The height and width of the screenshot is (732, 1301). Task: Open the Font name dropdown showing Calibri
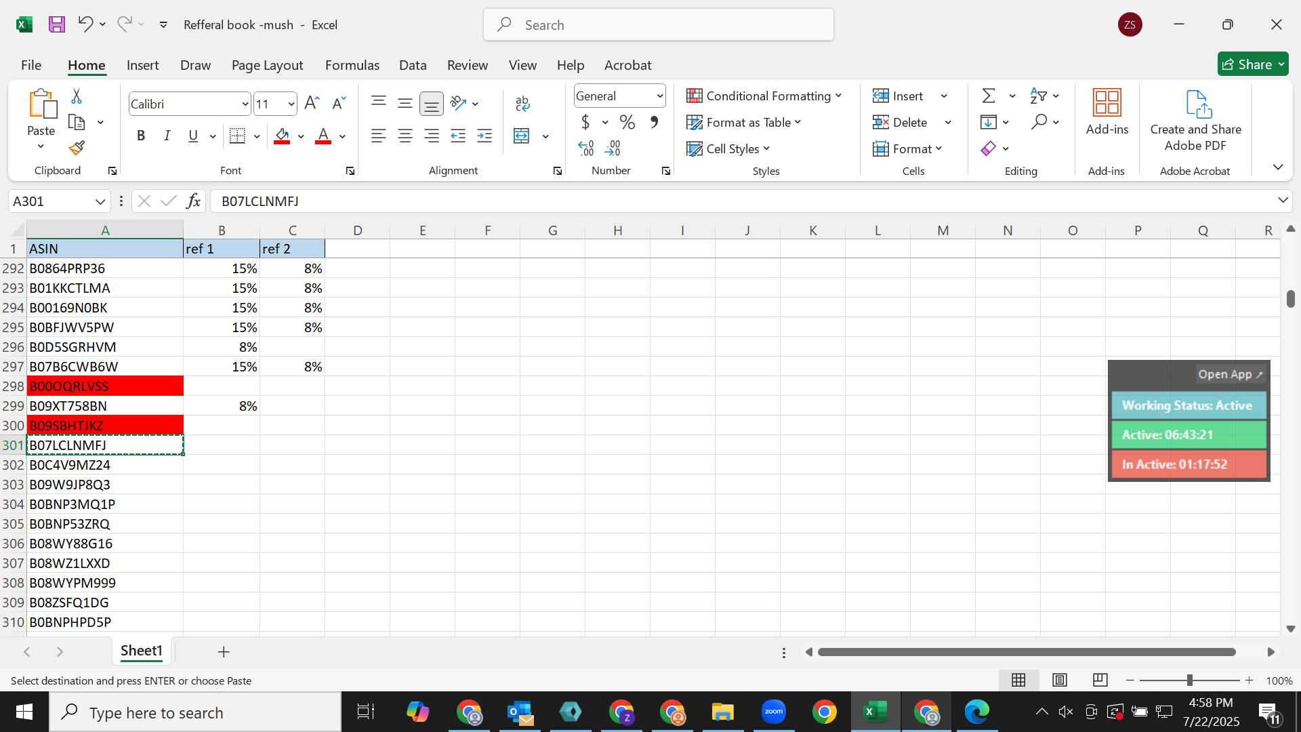click(x=245, y=104)
